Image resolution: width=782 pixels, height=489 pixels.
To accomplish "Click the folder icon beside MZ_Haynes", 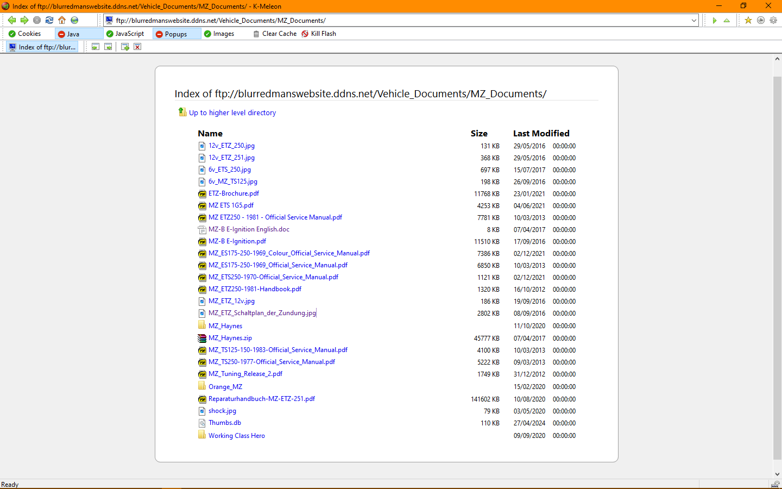I will click(x=202, y=325).
